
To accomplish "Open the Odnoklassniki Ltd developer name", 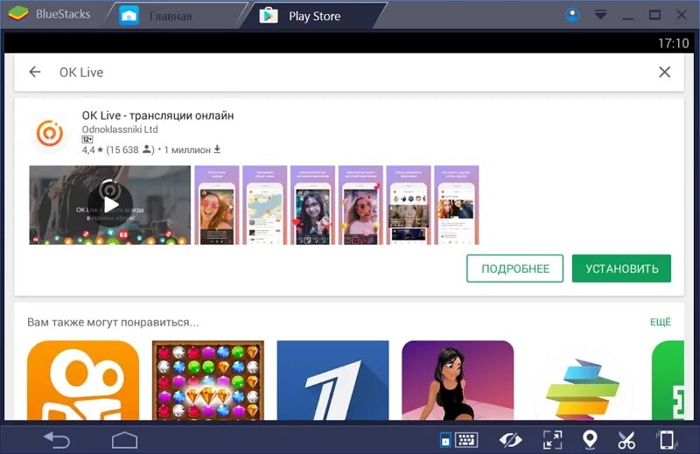I will 120,129.
